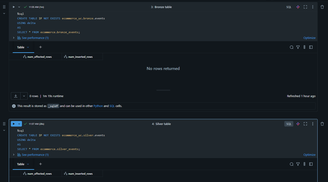Click the '0 rows | 1m 19s runtime' status text

pyautogui.click(x=46, y=96)
